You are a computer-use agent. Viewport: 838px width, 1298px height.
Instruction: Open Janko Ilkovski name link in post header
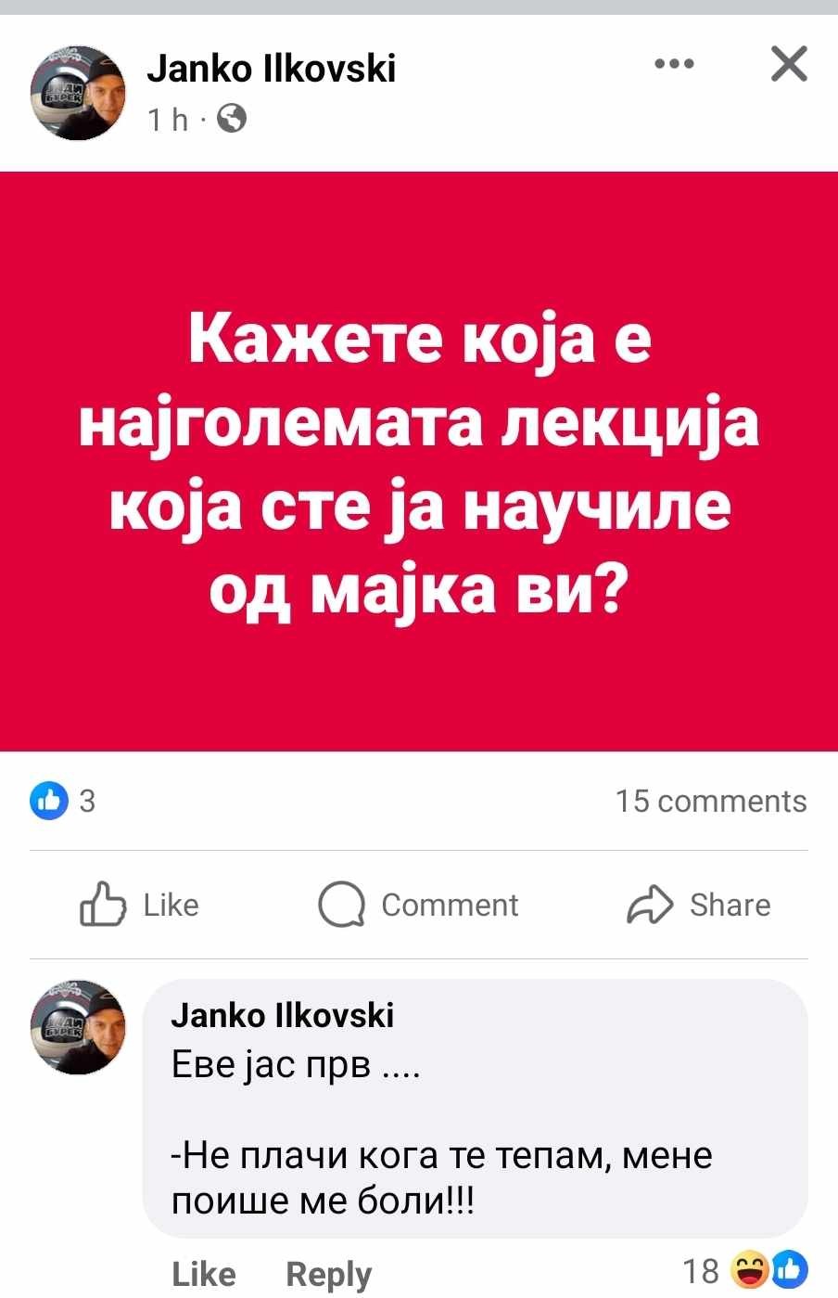pos(272,68)
